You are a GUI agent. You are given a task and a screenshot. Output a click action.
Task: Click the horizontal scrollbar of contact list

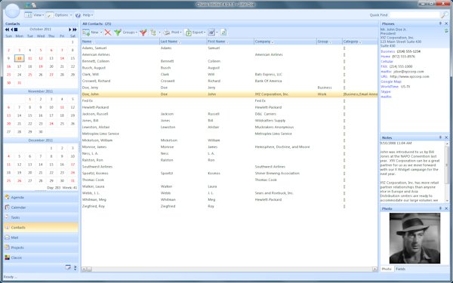[x=230, y=269]
